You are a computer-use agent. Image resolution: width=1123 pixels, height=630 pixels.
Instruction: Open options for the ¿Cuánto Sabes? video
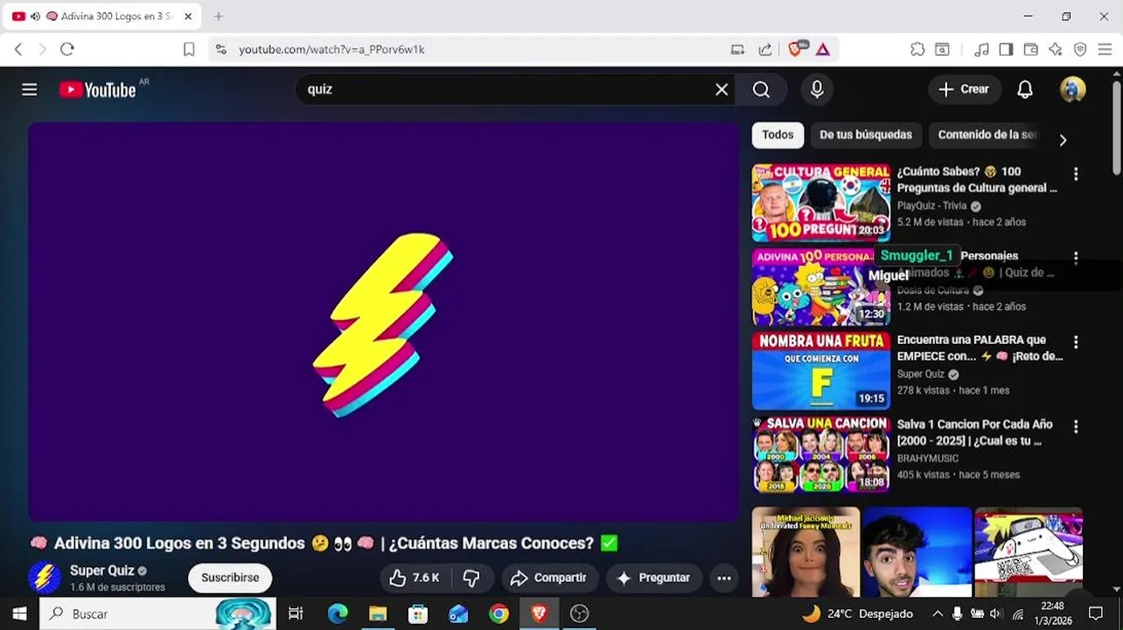pyautogui.click(x=1076, y=174)
